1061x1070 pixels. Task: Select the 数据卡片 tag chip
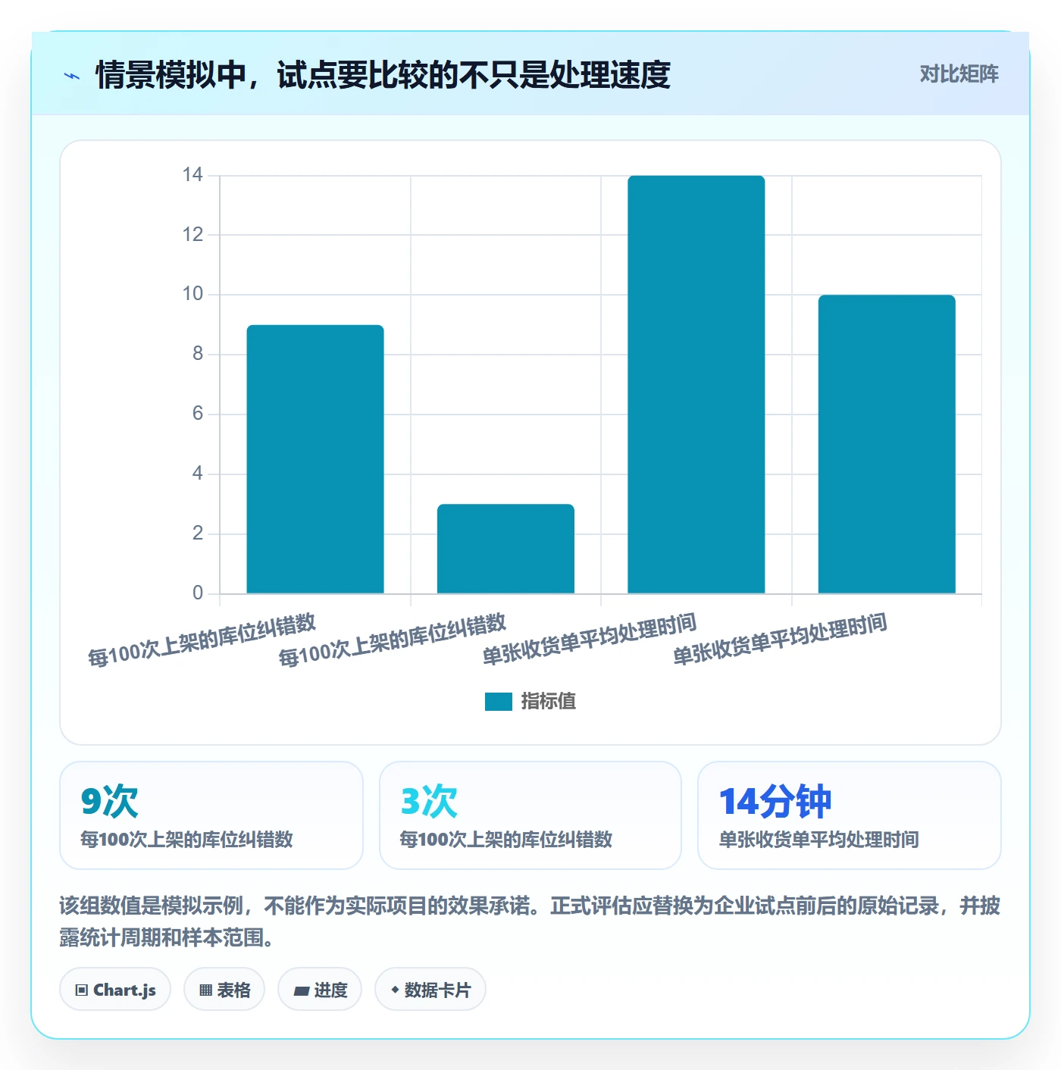430,990
